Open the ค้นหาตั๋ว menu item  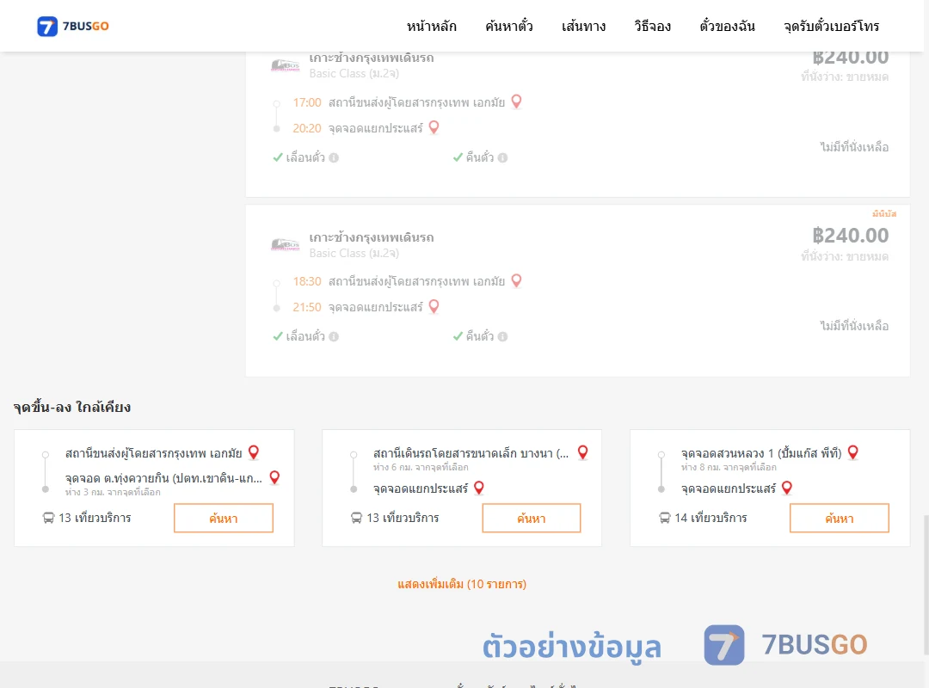coord(509,26)
